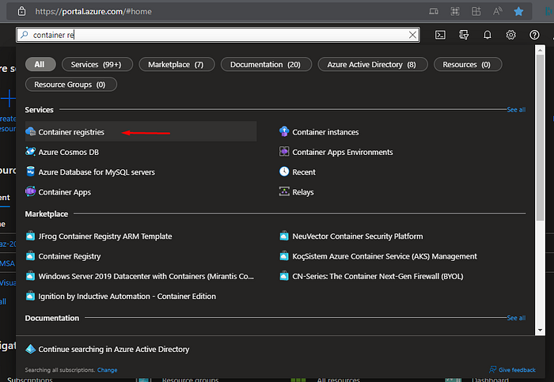554x382 pixels.
Task: Click in the search field containing 'container re'
Action: [218, 35]
